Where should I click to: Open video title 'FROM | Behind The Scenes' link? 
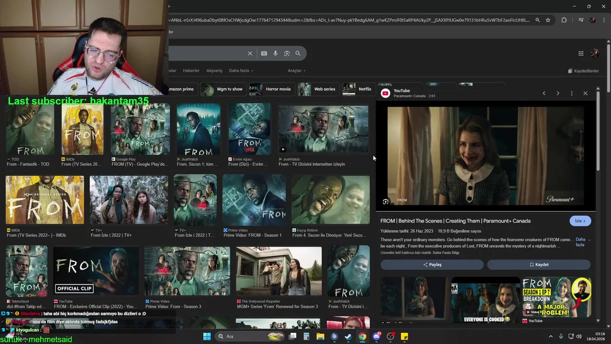(x=455, y=221)
